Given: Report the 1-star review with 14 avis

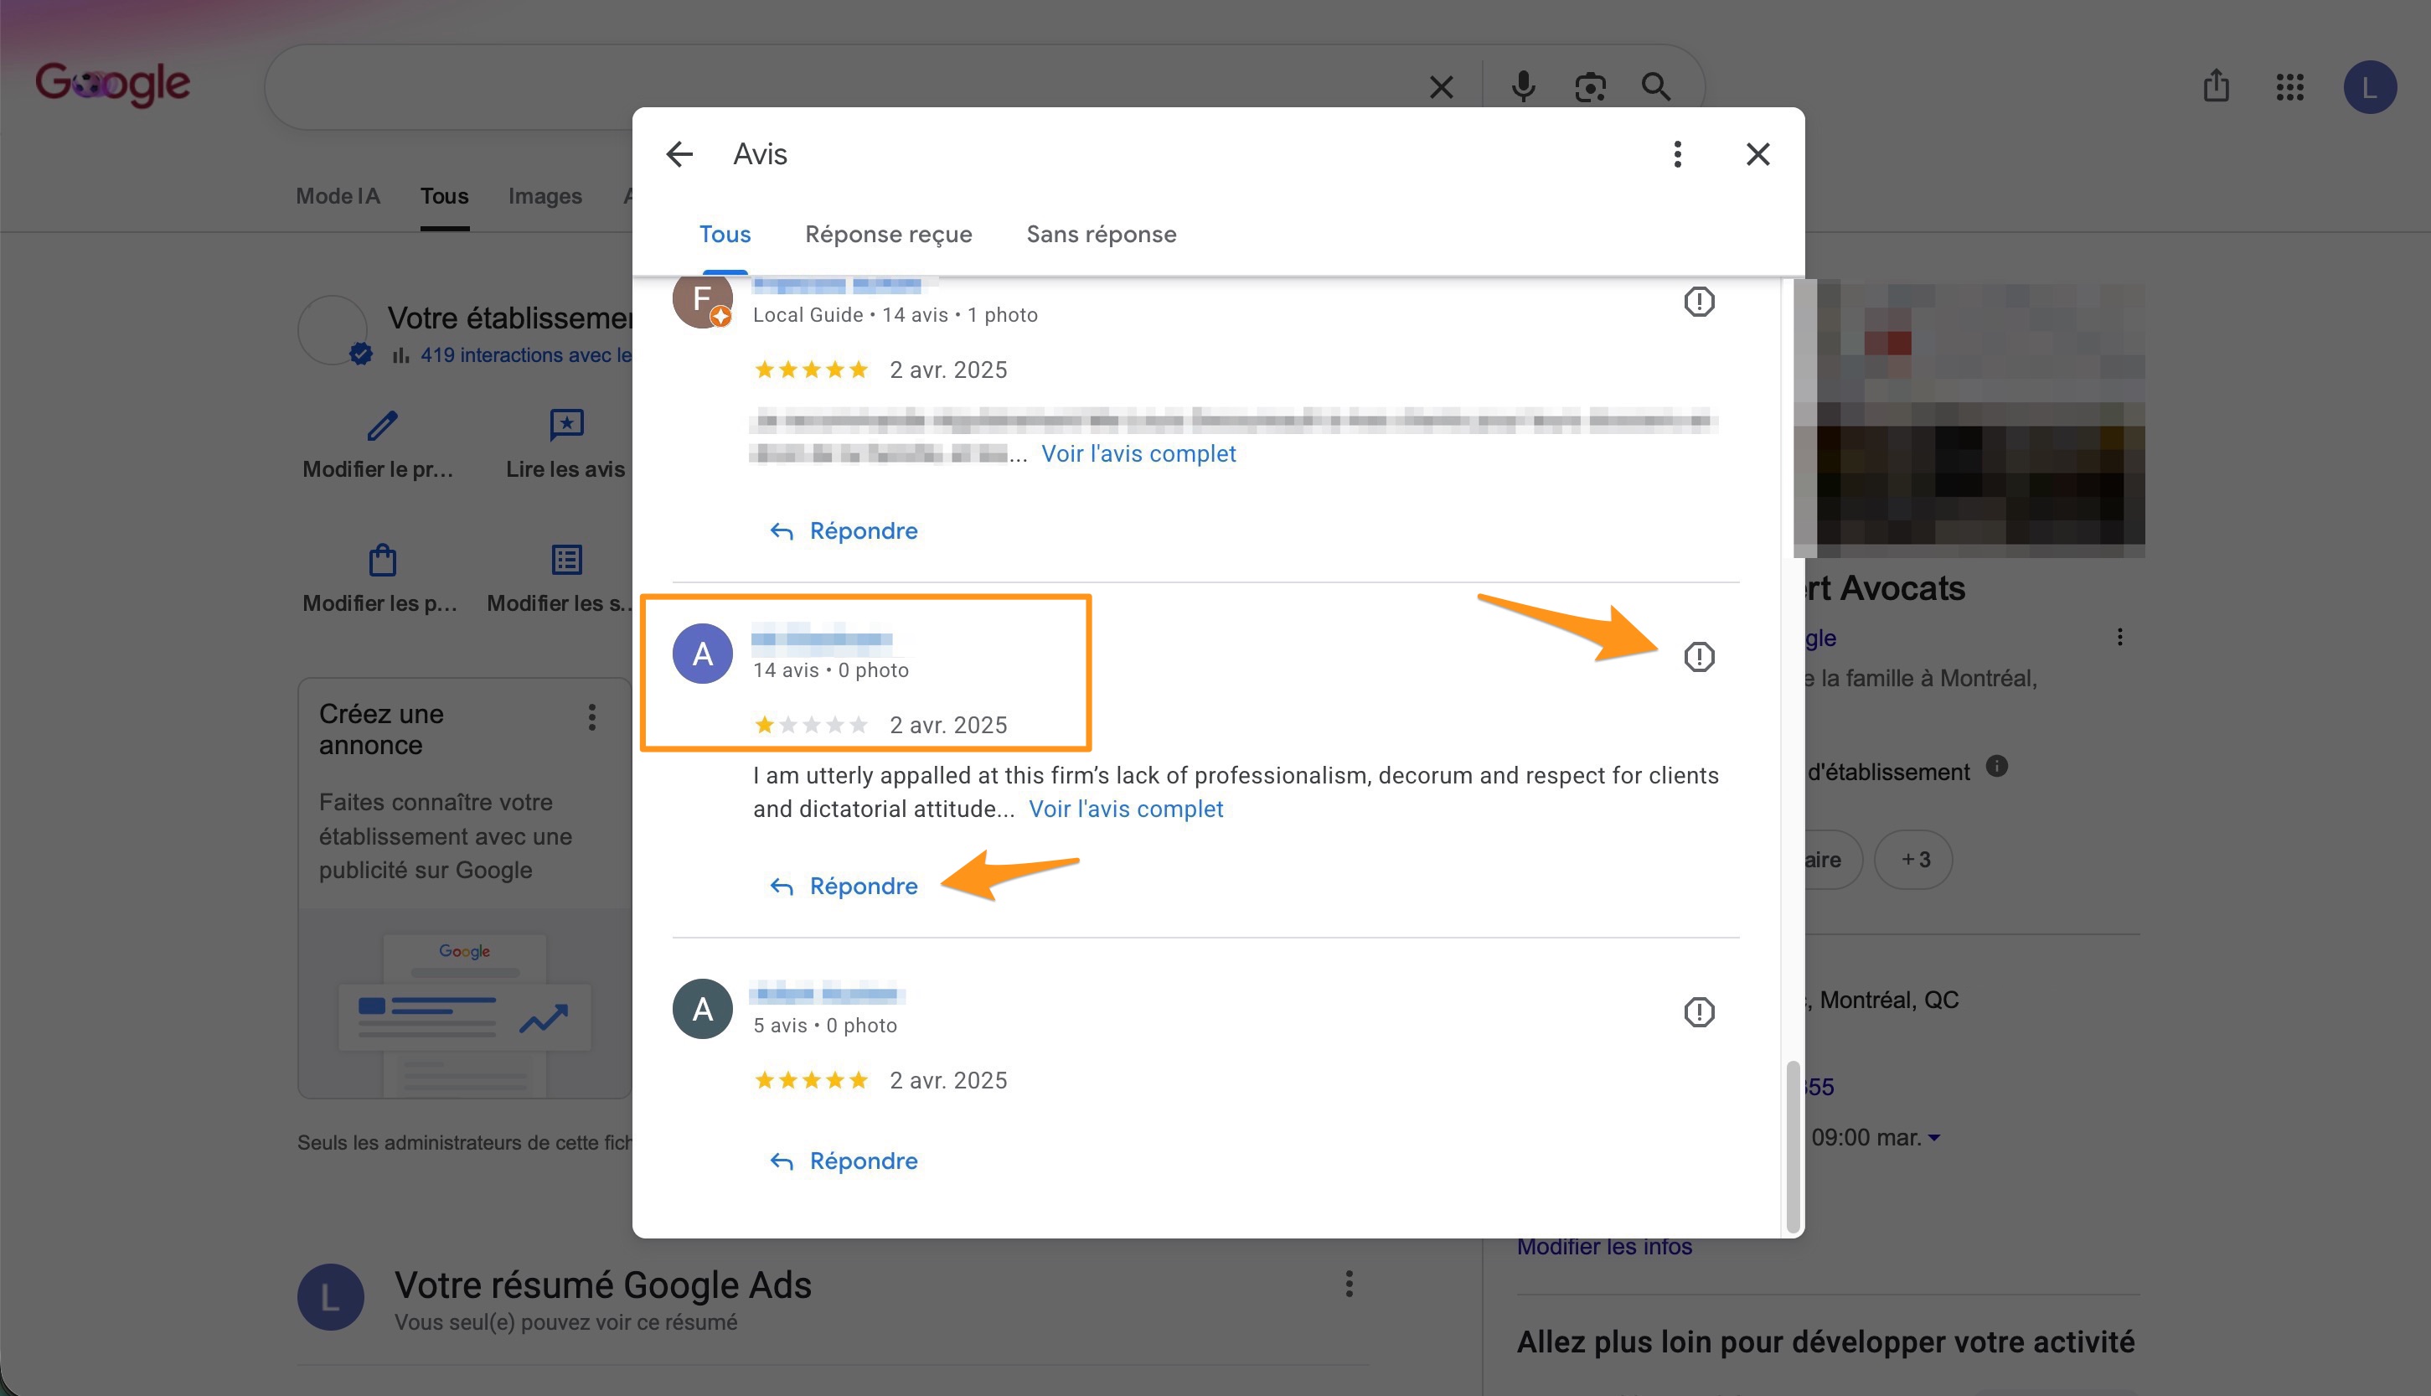Looking at the screenshot, I should pos(1699,657).
